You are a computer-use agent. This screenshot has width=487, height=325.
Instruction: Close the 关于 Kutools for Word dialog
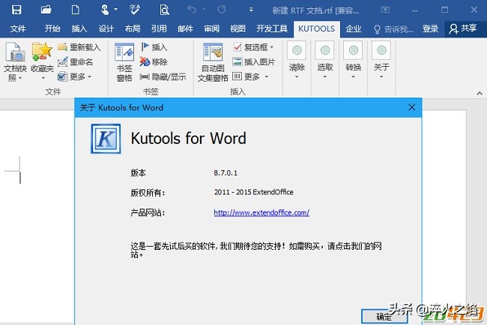pyautogui.click(x=412, y=107)
